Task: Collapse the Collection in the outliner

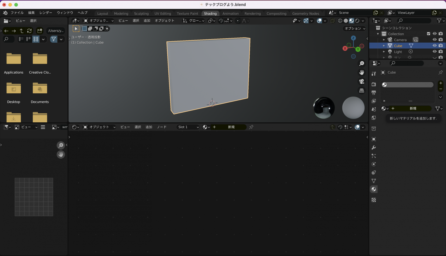Action: click(378, 34)
